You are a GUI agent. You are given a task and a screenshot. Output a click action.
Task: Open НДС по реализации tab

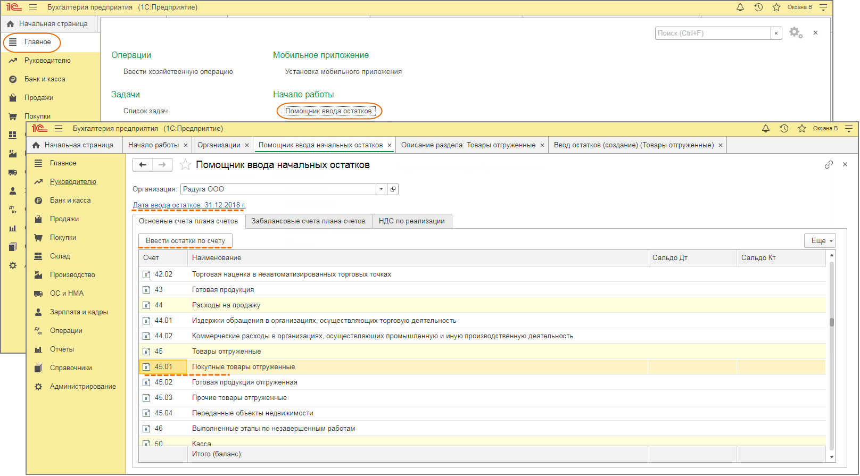click(412, 221)
